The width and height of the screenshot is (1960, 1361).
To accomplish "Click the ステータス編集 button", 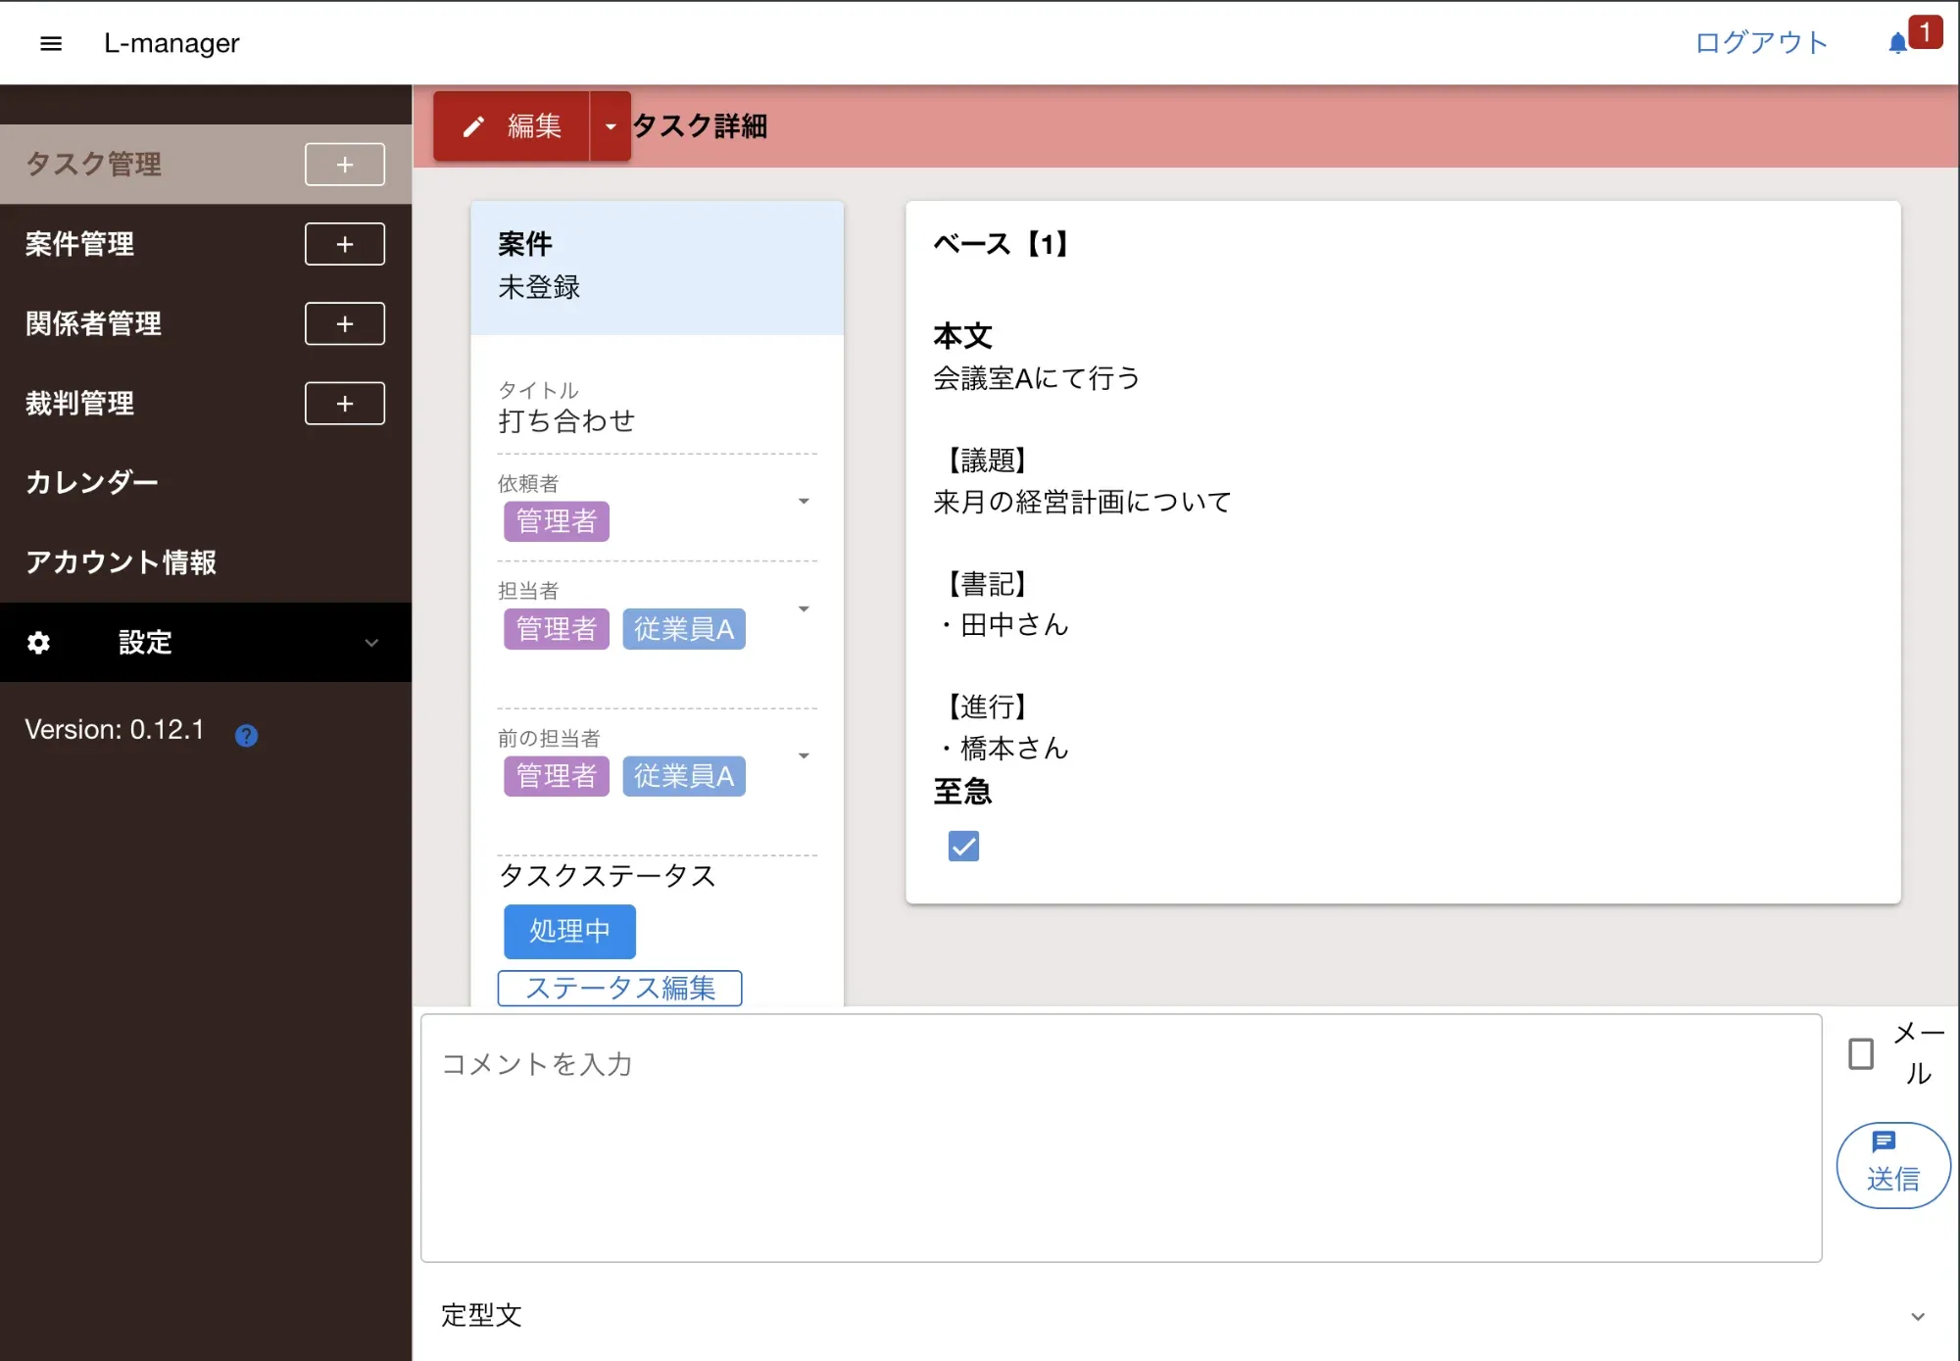I will [x=619, y=988].
